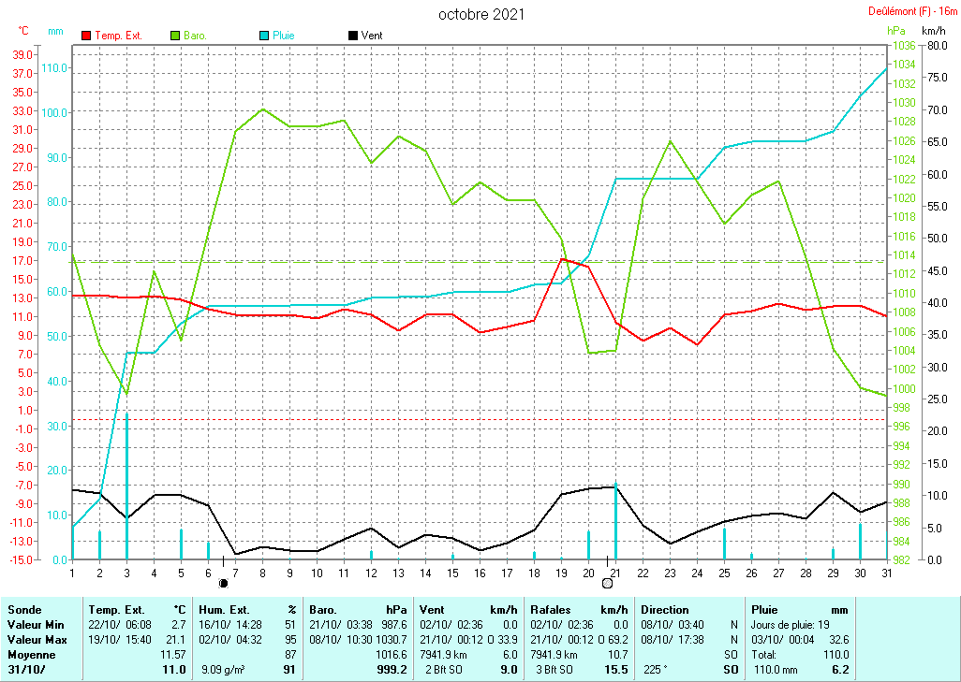Viewport: 961px width, 682px height.
Task: Click the green Baro. legend square
Action: [x=175, y=36]
